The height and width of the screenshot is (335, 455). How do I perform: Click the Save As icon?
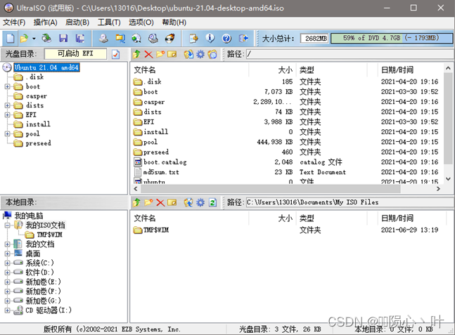pyautogui.click(x=79, y=38)
